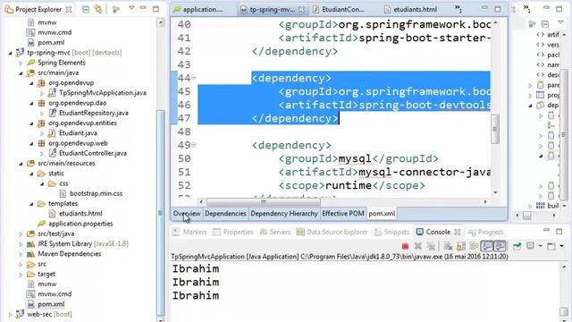Click Pin Console icon
Viewport: 572px width, 322px height.
point(517,246)
